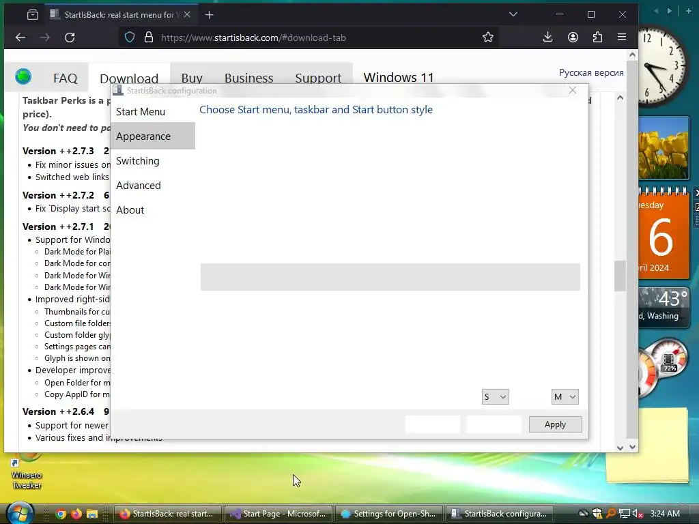Click the sidebar add gadget plus icon
Viewport: 699px width, 524px height.
point(688,11)
